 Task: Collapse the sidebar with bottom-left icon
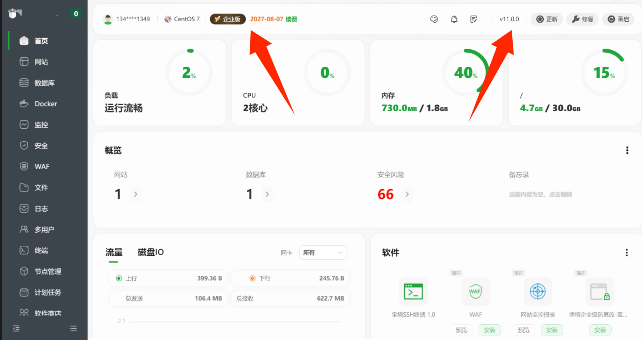pos(16,328)
